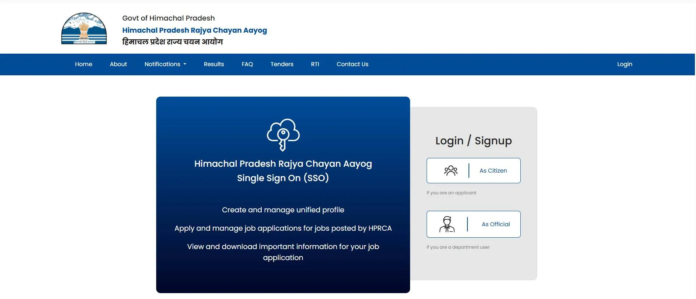
Task: Open the RTI navigation link
Action: click(315, 64)
